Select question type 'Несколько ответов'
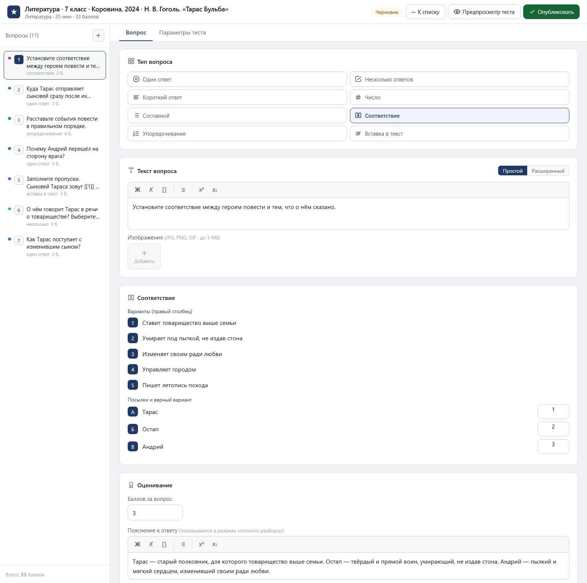 [459, 79]
